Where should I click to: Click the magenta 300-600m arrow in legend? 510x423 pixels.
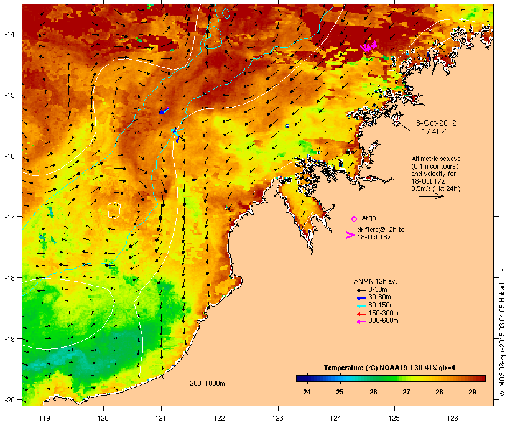click(361, 322)
